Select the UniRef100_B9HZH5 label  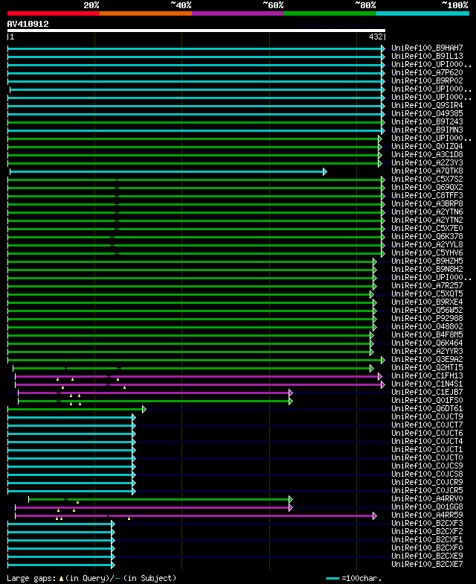(x=427, y=261)
